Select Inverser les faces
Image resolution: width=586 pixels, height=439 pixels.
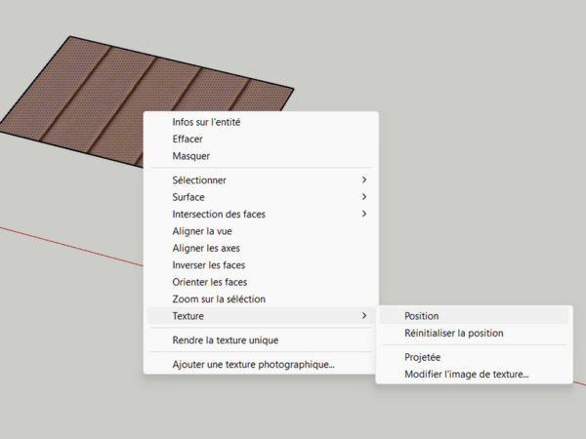click(x=208, y=264)
